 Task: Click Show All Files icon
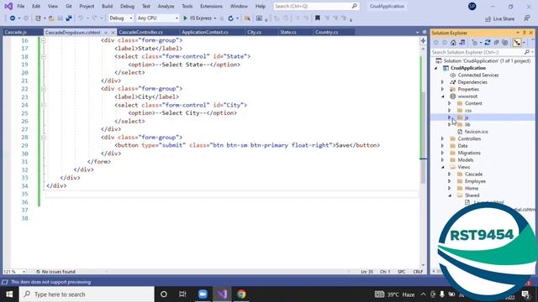(x=504, y=43)
